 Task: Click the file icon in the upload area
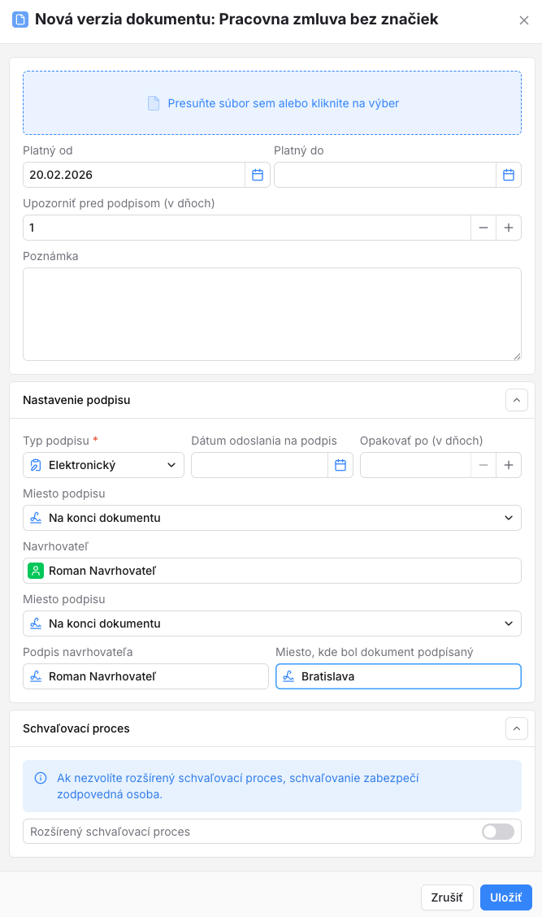click(x=154, y=103)
